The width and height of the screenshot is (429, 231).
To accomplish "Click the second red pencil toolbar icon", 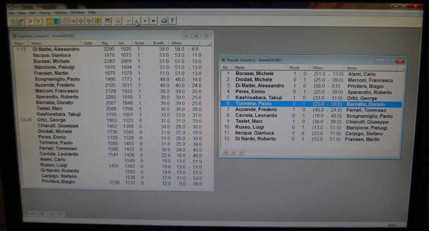I will pos(39,21).
